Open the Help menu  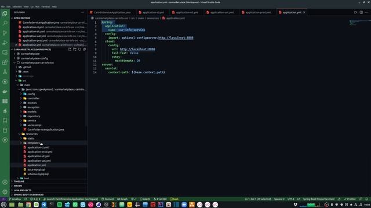tap(54, 6)
